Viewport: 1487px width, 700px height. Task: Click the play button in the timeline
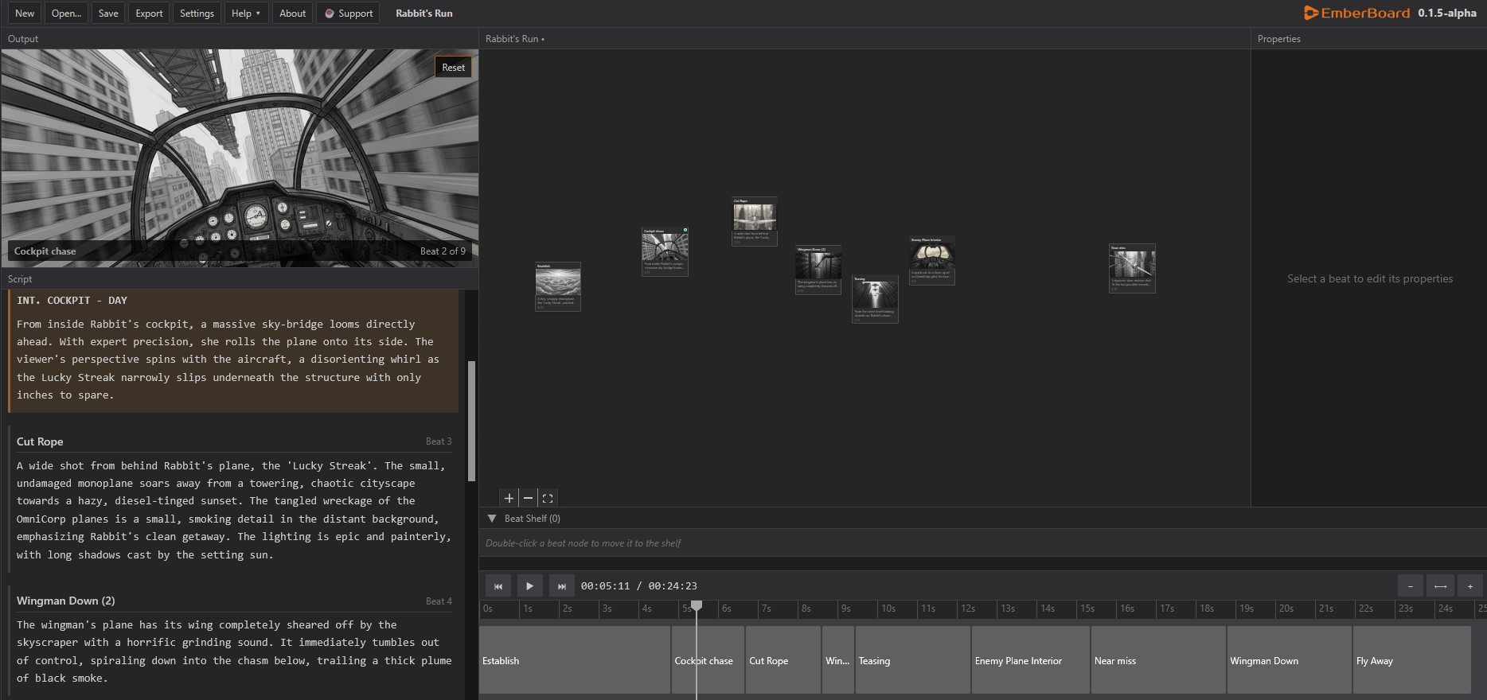point(529,586)
